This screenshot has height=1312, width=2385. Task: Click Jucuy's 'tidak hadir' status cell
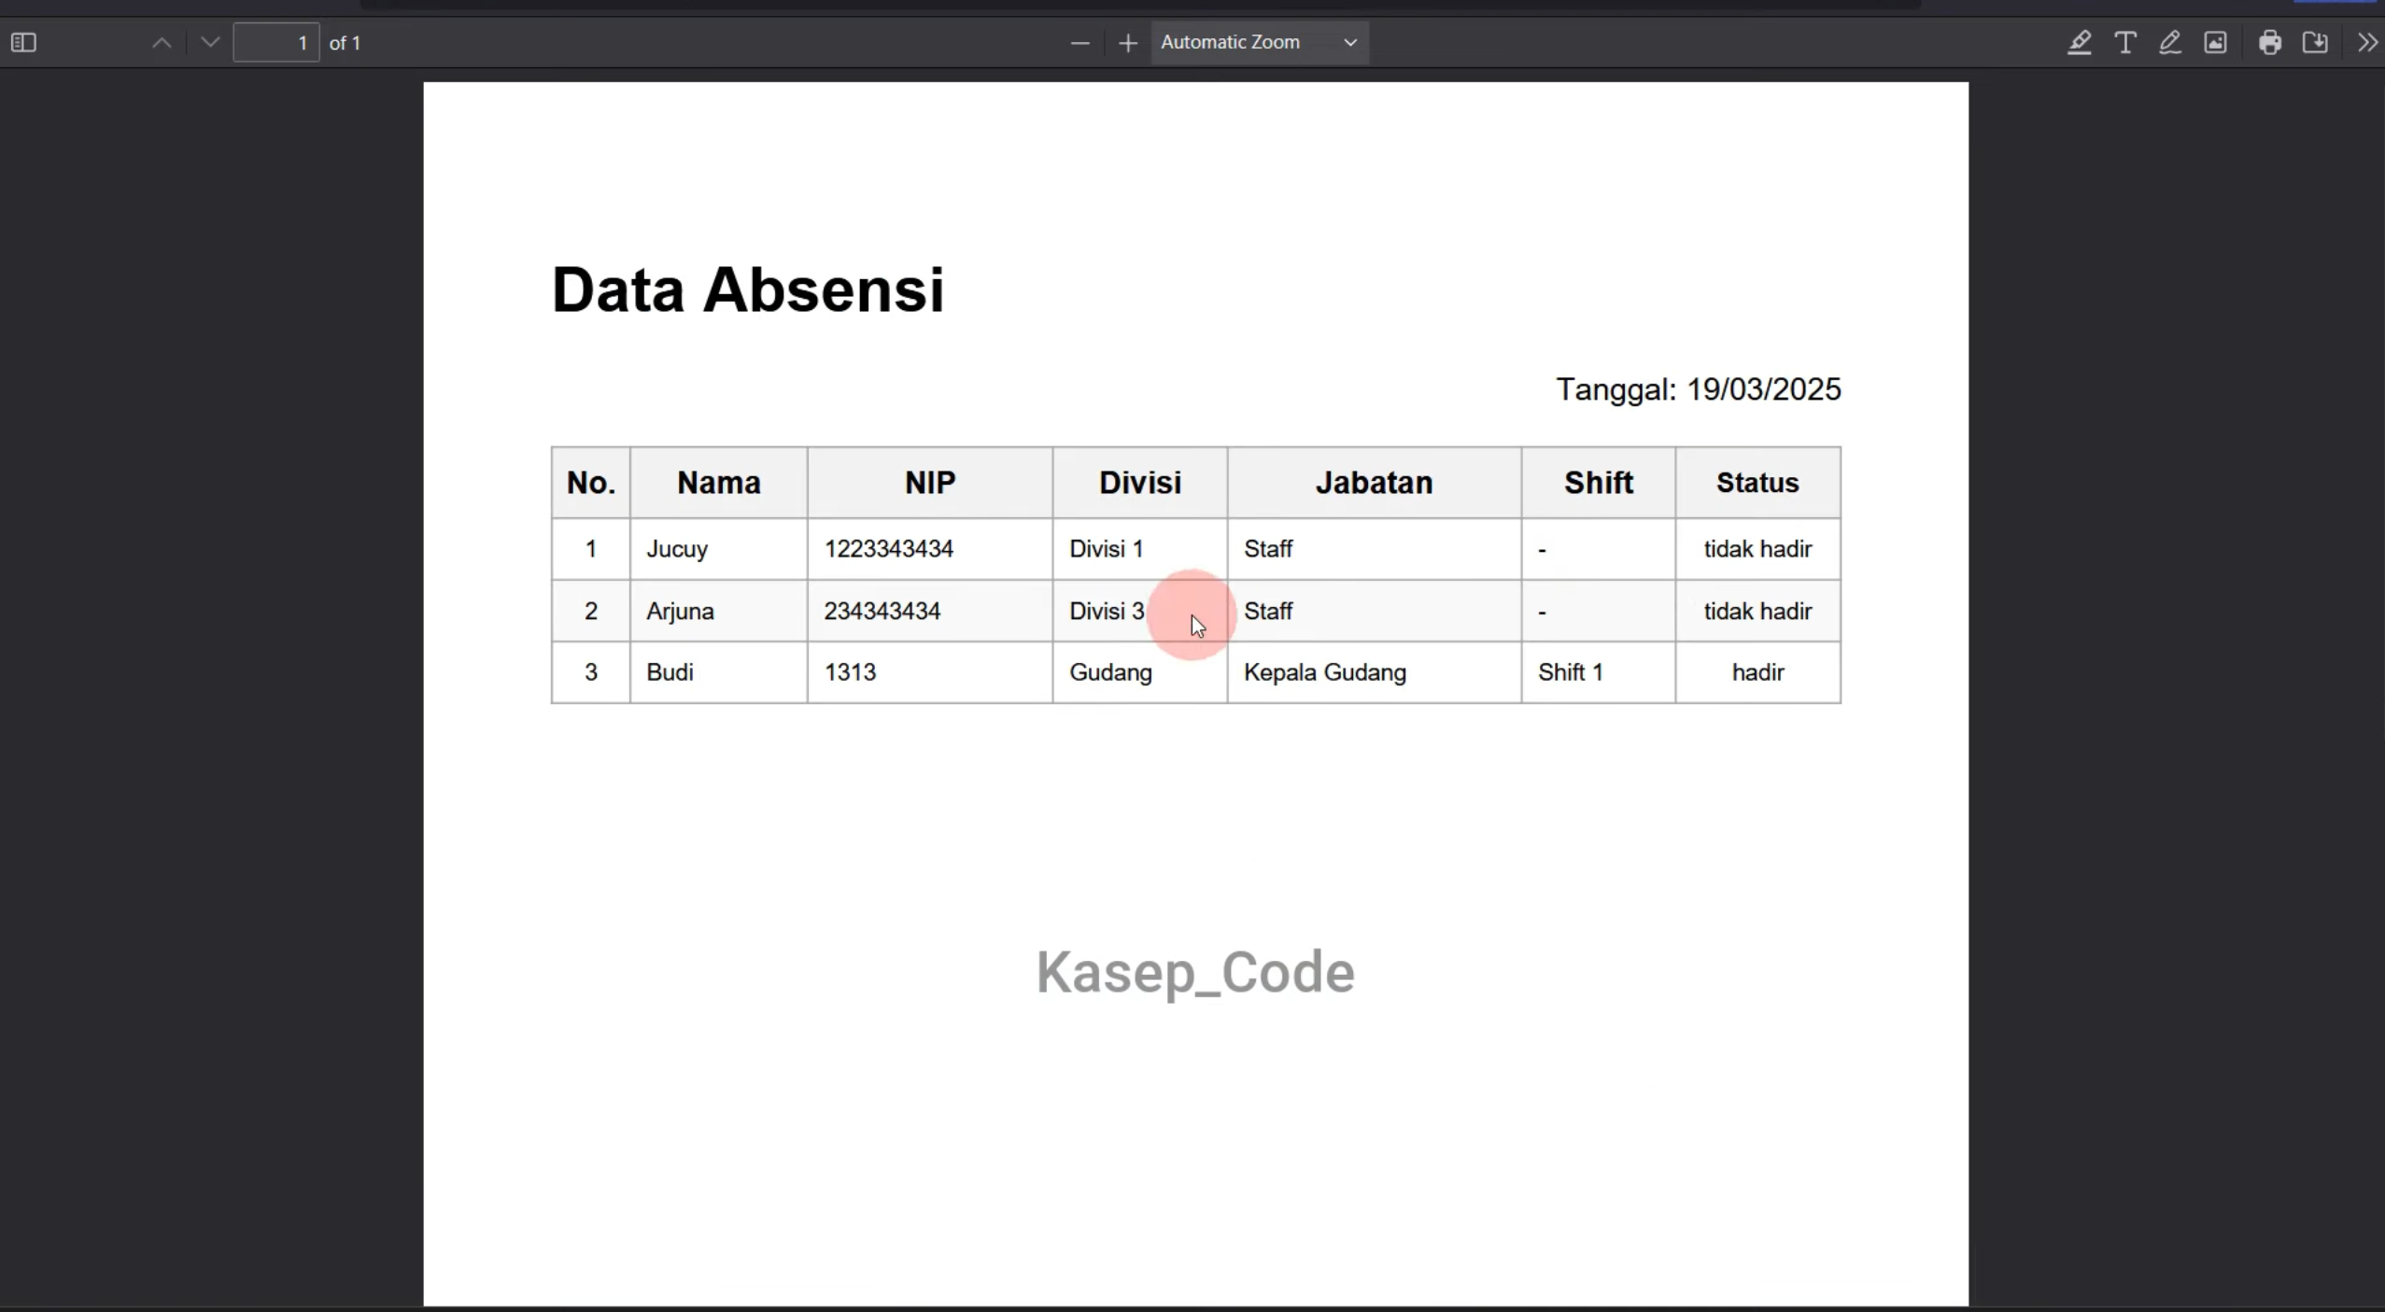tap(1758, 549)
